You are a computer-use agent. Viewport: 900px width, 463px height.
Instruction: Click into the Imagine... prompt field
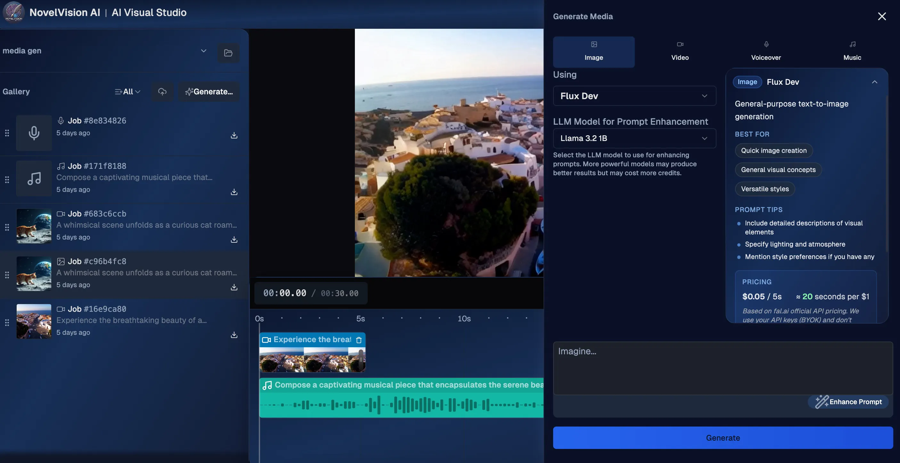click(x=723, y=368)
